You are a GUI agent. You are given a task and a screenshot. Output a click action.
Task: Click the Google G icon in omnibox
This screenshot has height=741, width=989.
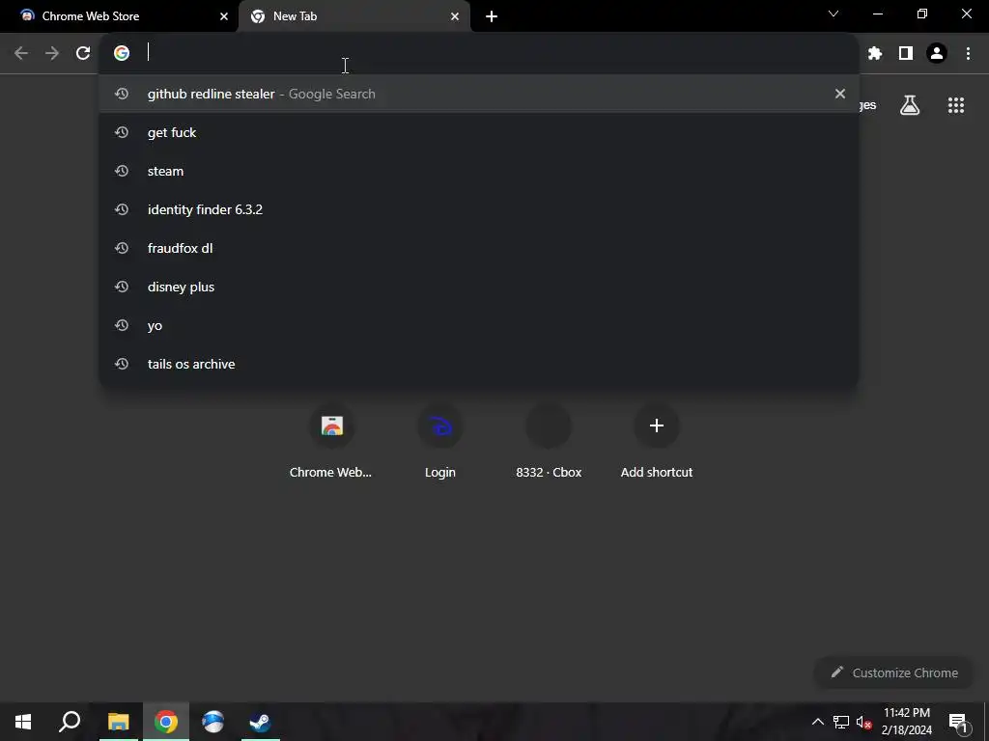pos(122,53)
